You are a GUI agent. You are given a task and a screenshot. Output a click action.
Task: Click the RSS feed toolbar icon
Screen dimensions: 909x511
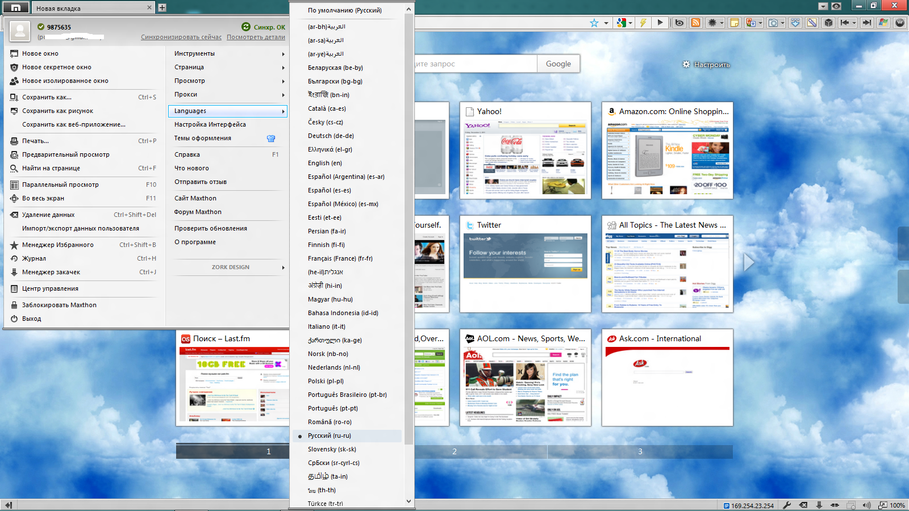(695, 23)
